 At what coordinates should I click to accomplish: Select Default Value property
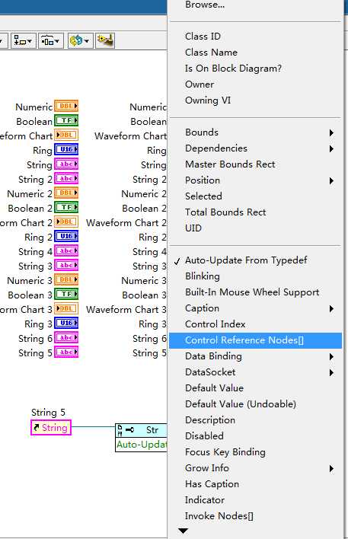(x=255, y=388)
